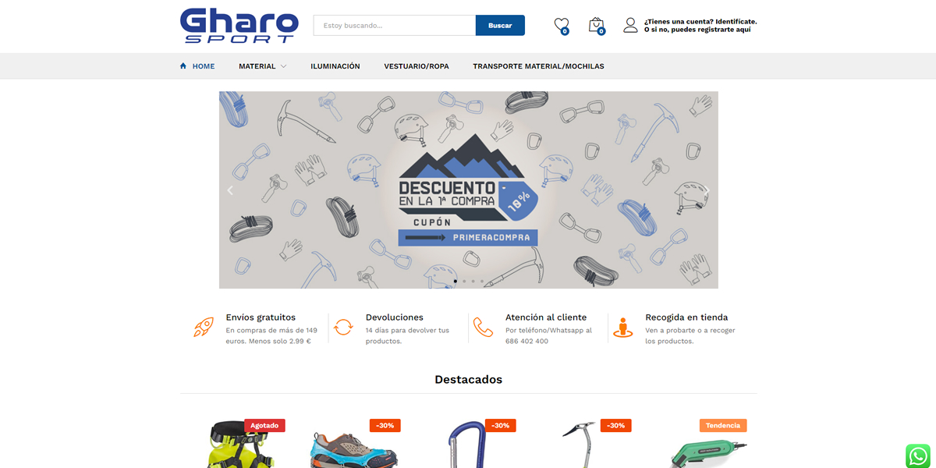Open account options via the user icon

[630, 24]
